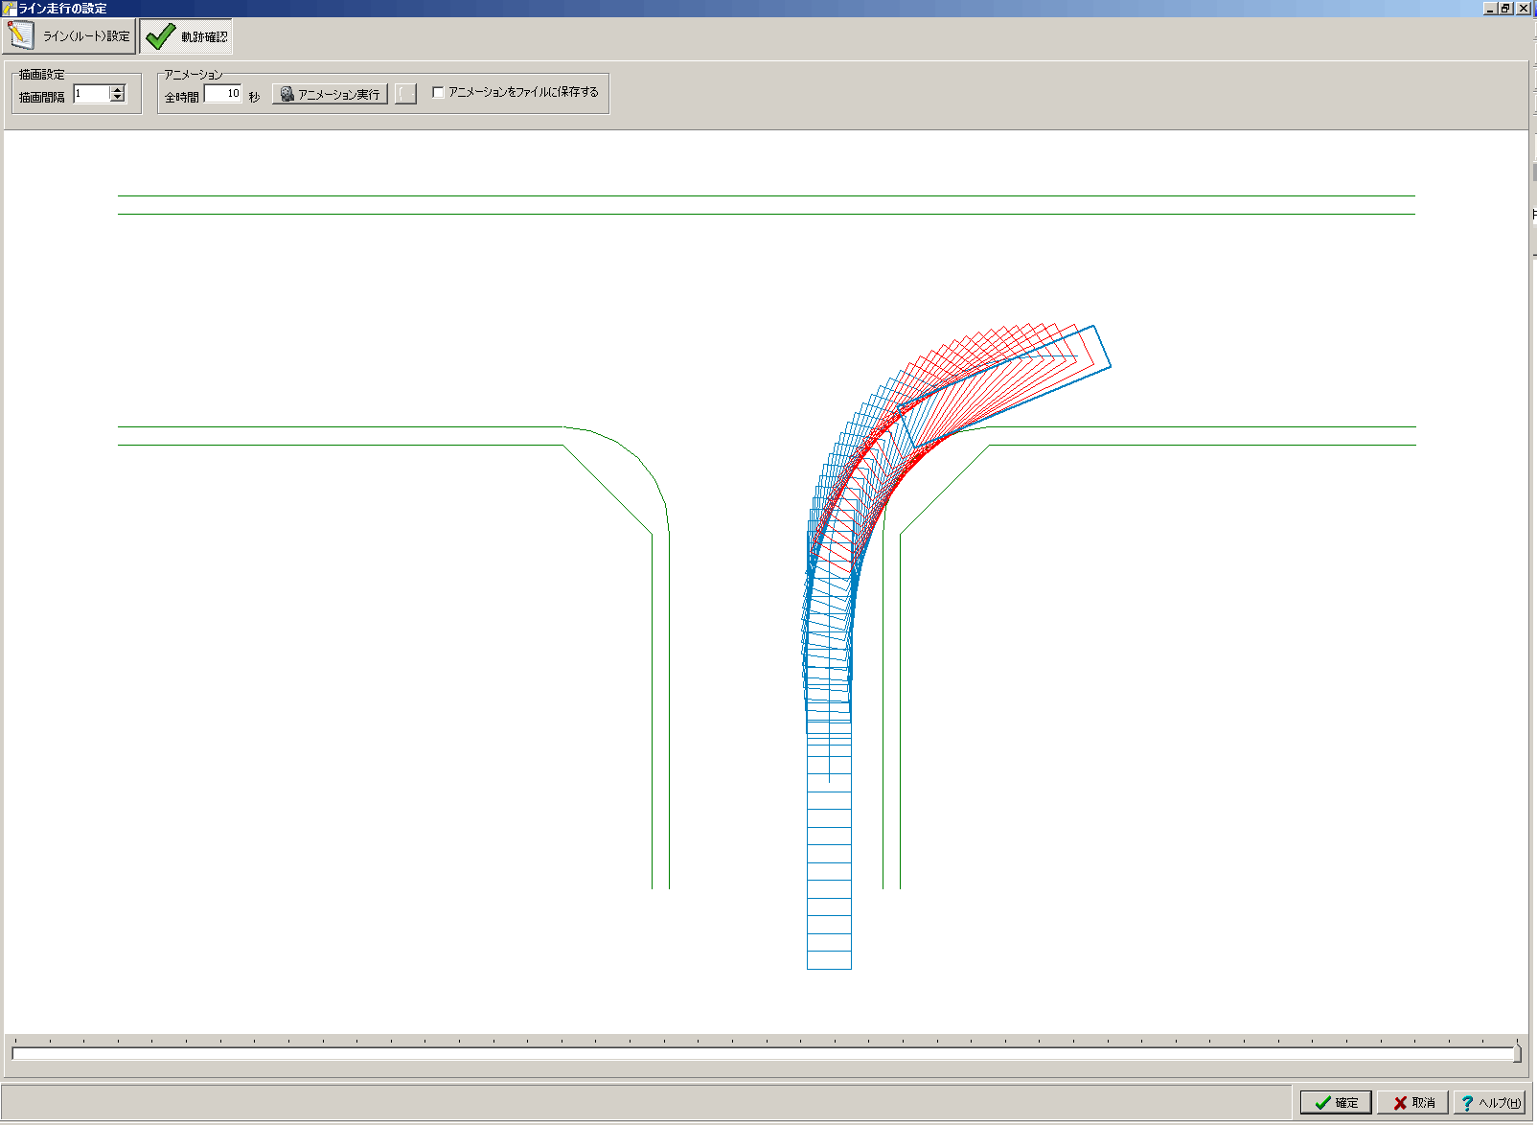
Task: Click the bottom-most blue trajectory rectangle
Action: click(x=829, y=959)
